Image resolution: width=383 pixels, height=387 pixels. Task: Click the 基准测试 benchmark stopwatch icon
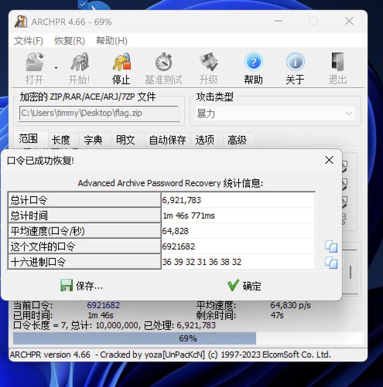pyautogui.click(x=163, y=63)
